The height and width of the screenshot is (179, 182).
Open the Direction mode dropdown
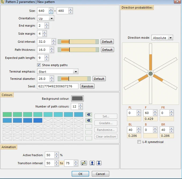162,38
